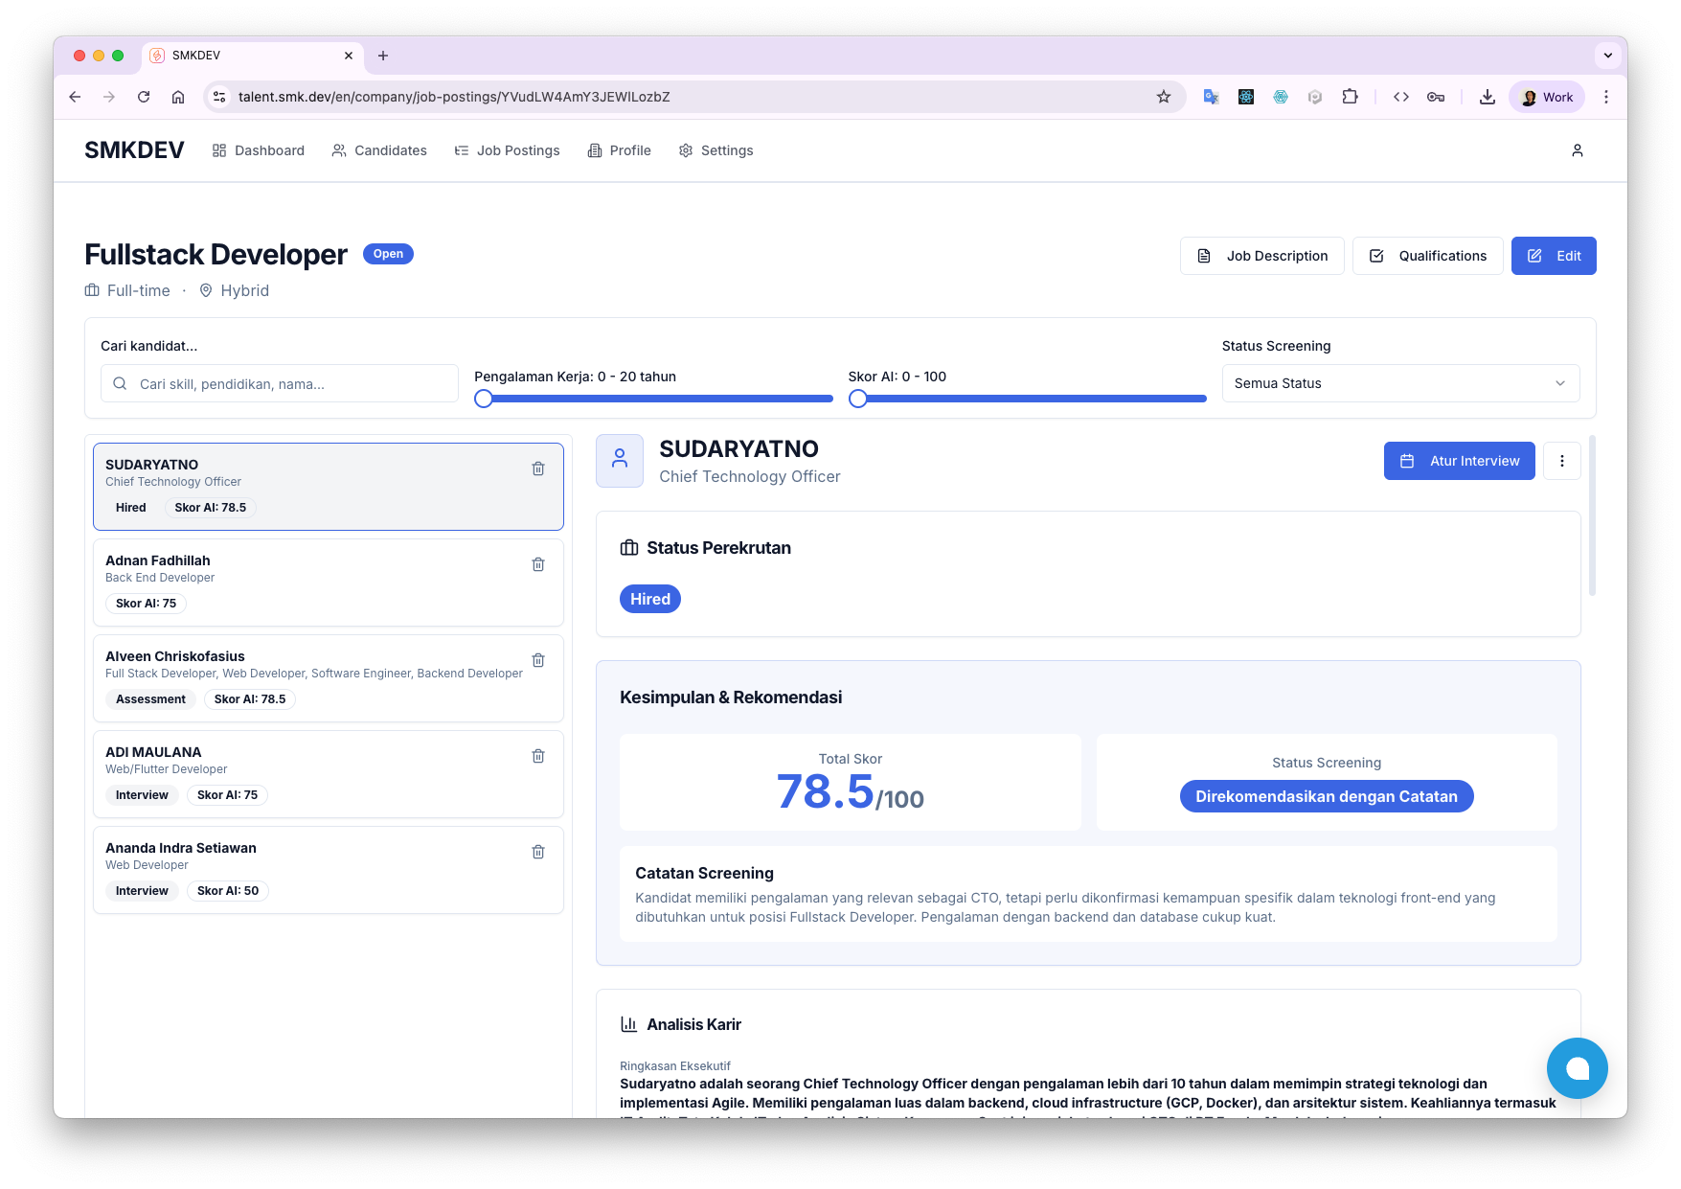
Task: Open the user account icon in navbar
Action: 1577,150
